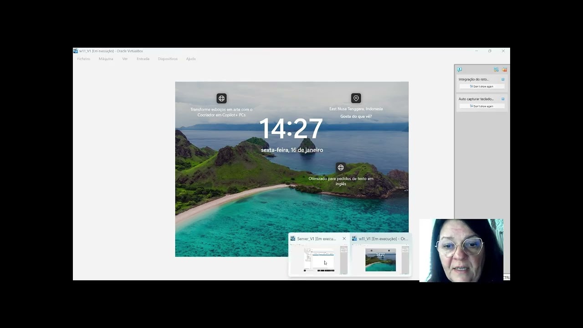Click the Gosta do que vê? link
This screenshot has height=328, width=583.
point(356,117)
